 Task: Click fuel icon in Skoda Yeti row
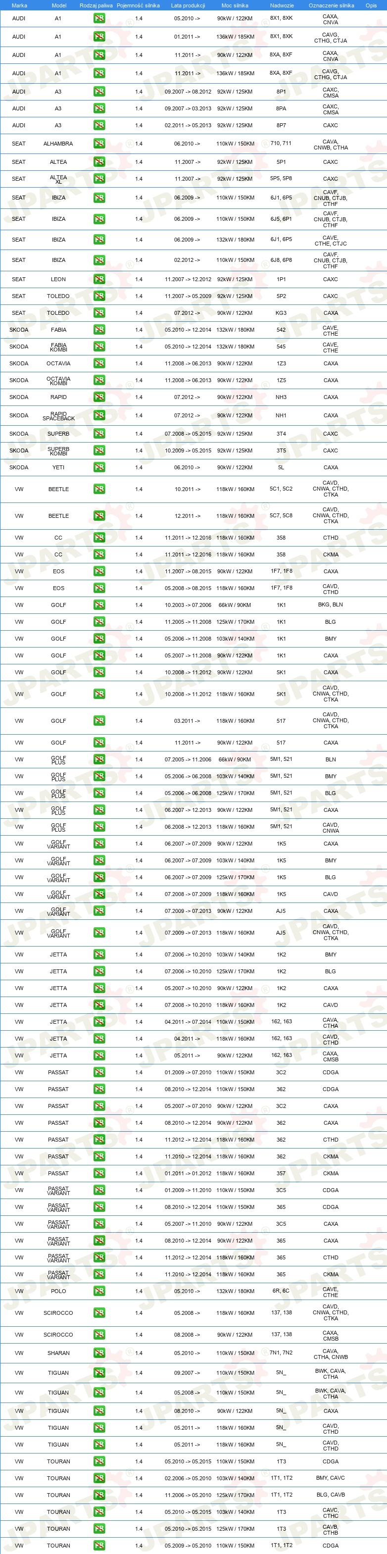(99, 467)
